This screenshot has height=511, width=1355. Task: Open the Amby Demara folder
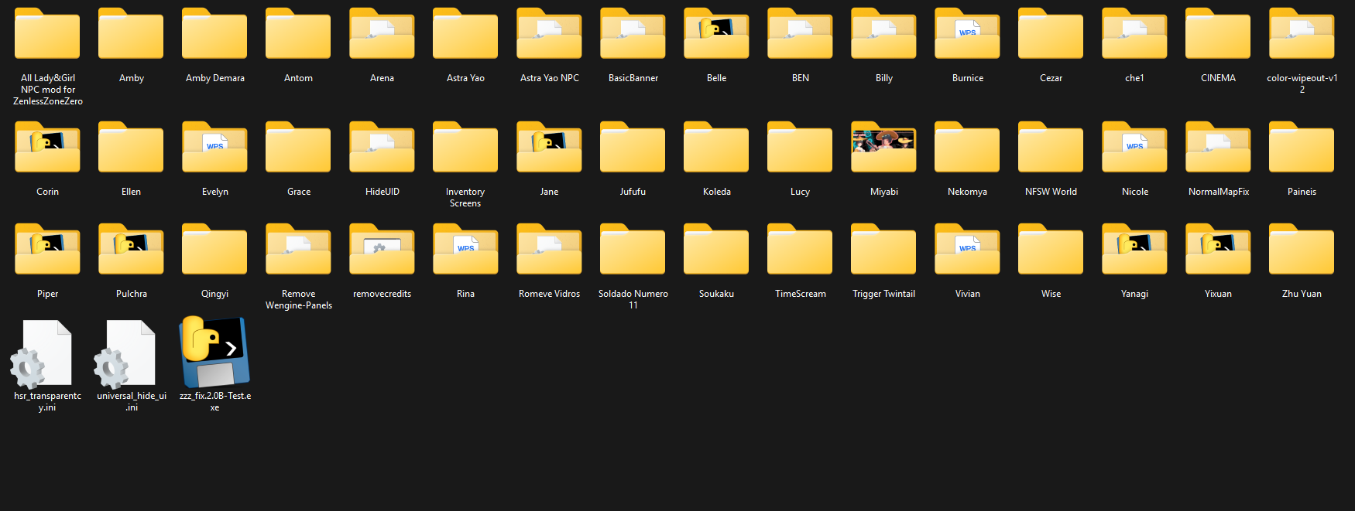[x=214, y=34]
